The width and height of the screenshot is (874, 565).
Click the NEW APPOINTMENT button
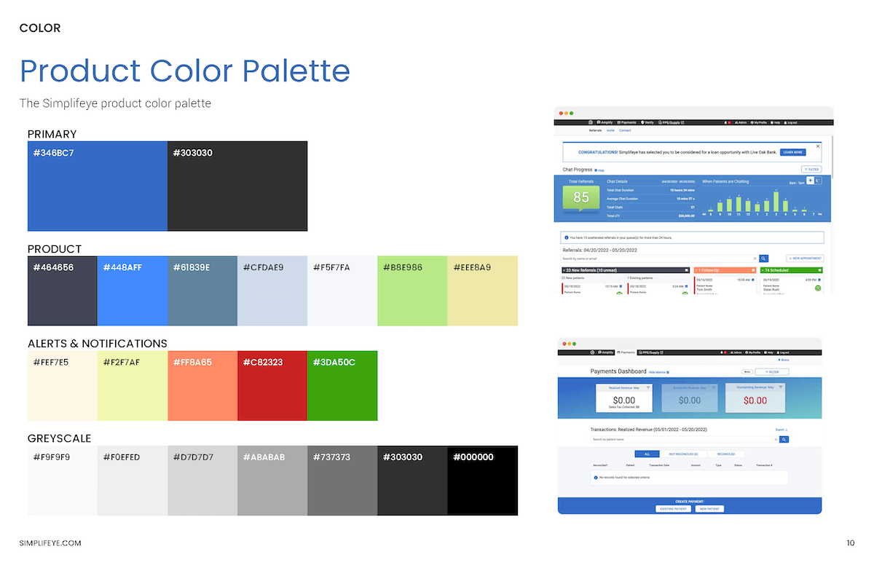(x=804, y=258)
